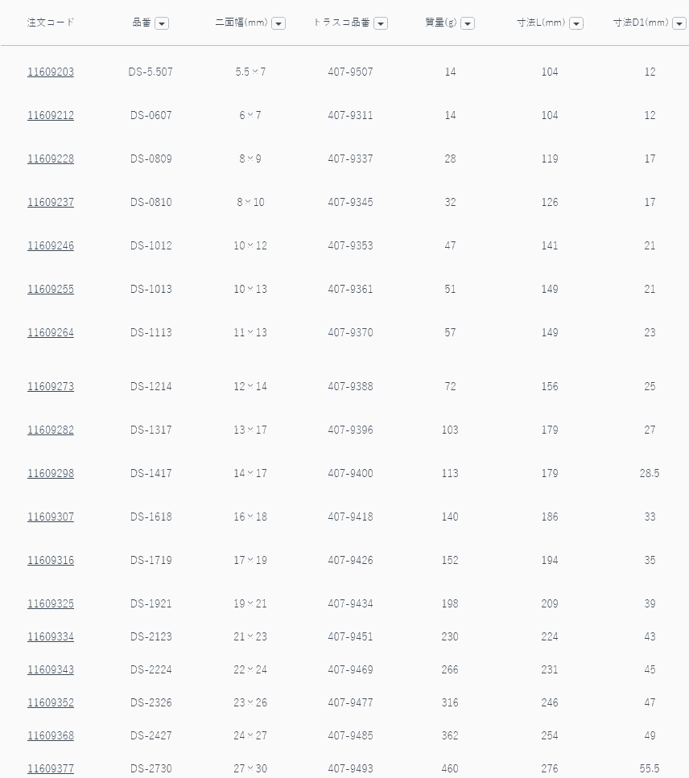Screen dimensions: 689x778
Task: Expand the 寸法L(mm) column dropdown arrow
Action: click(576, 23)
